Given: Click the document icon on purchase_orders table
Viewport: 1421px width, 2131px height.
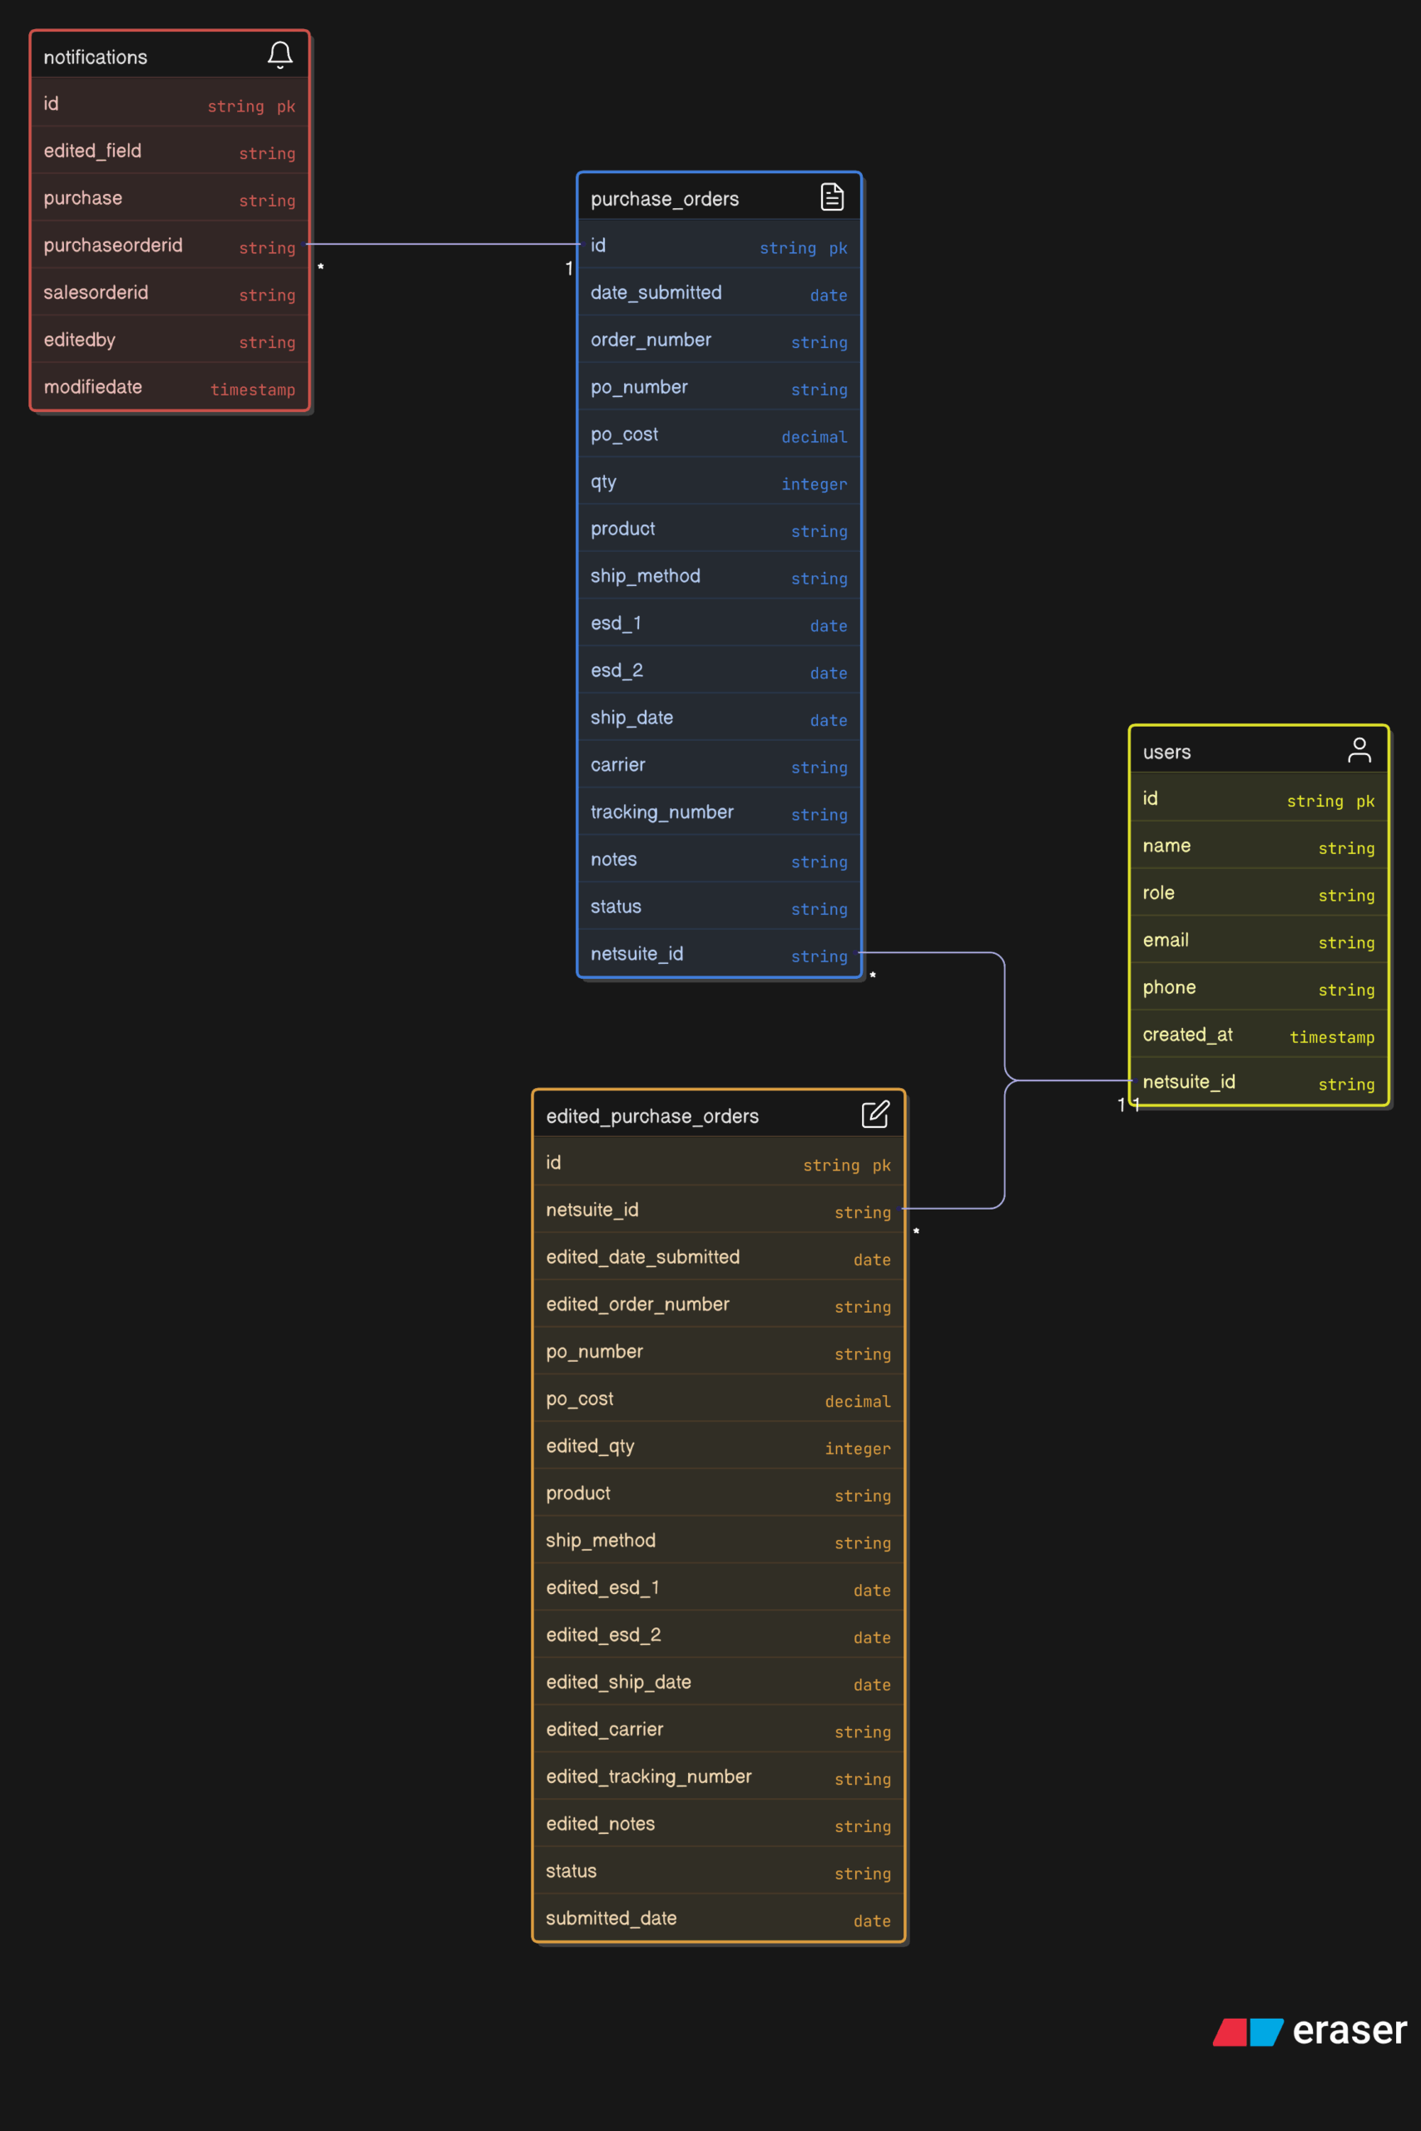Looking at the screenshot, I should [831, 196].
